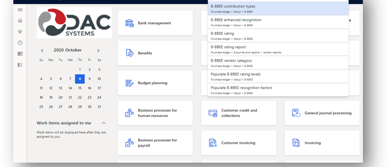Select October 8 in the calendar
Viewport: 390px width, 167px height.
(x=80, y=78)
